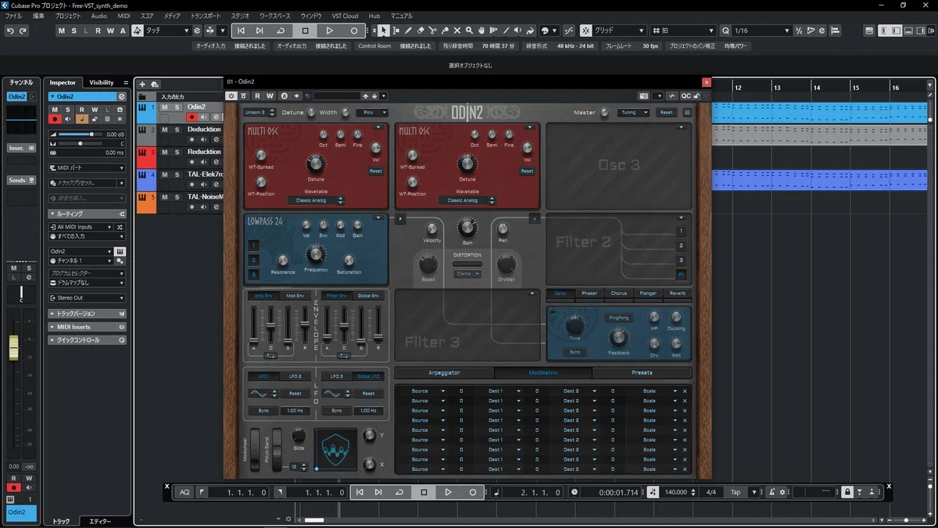Viewport: 938px width, 528px height.
Task: Select the Line tool in toolbar
Action: point(507,31)
